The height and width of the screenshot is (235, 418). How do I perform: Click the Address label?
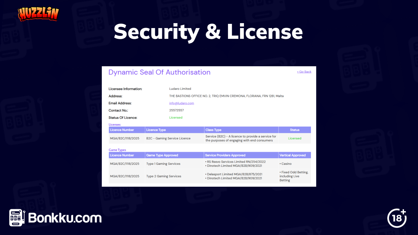coord(115,96)
